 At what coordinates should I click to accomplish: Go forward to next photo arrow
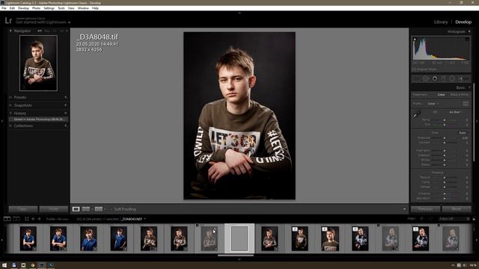(39, 219)
